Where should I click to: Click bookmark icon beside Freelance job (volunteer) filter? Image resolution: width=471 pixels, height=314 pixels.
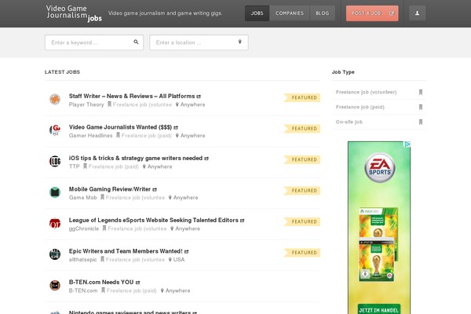[421, 93]
